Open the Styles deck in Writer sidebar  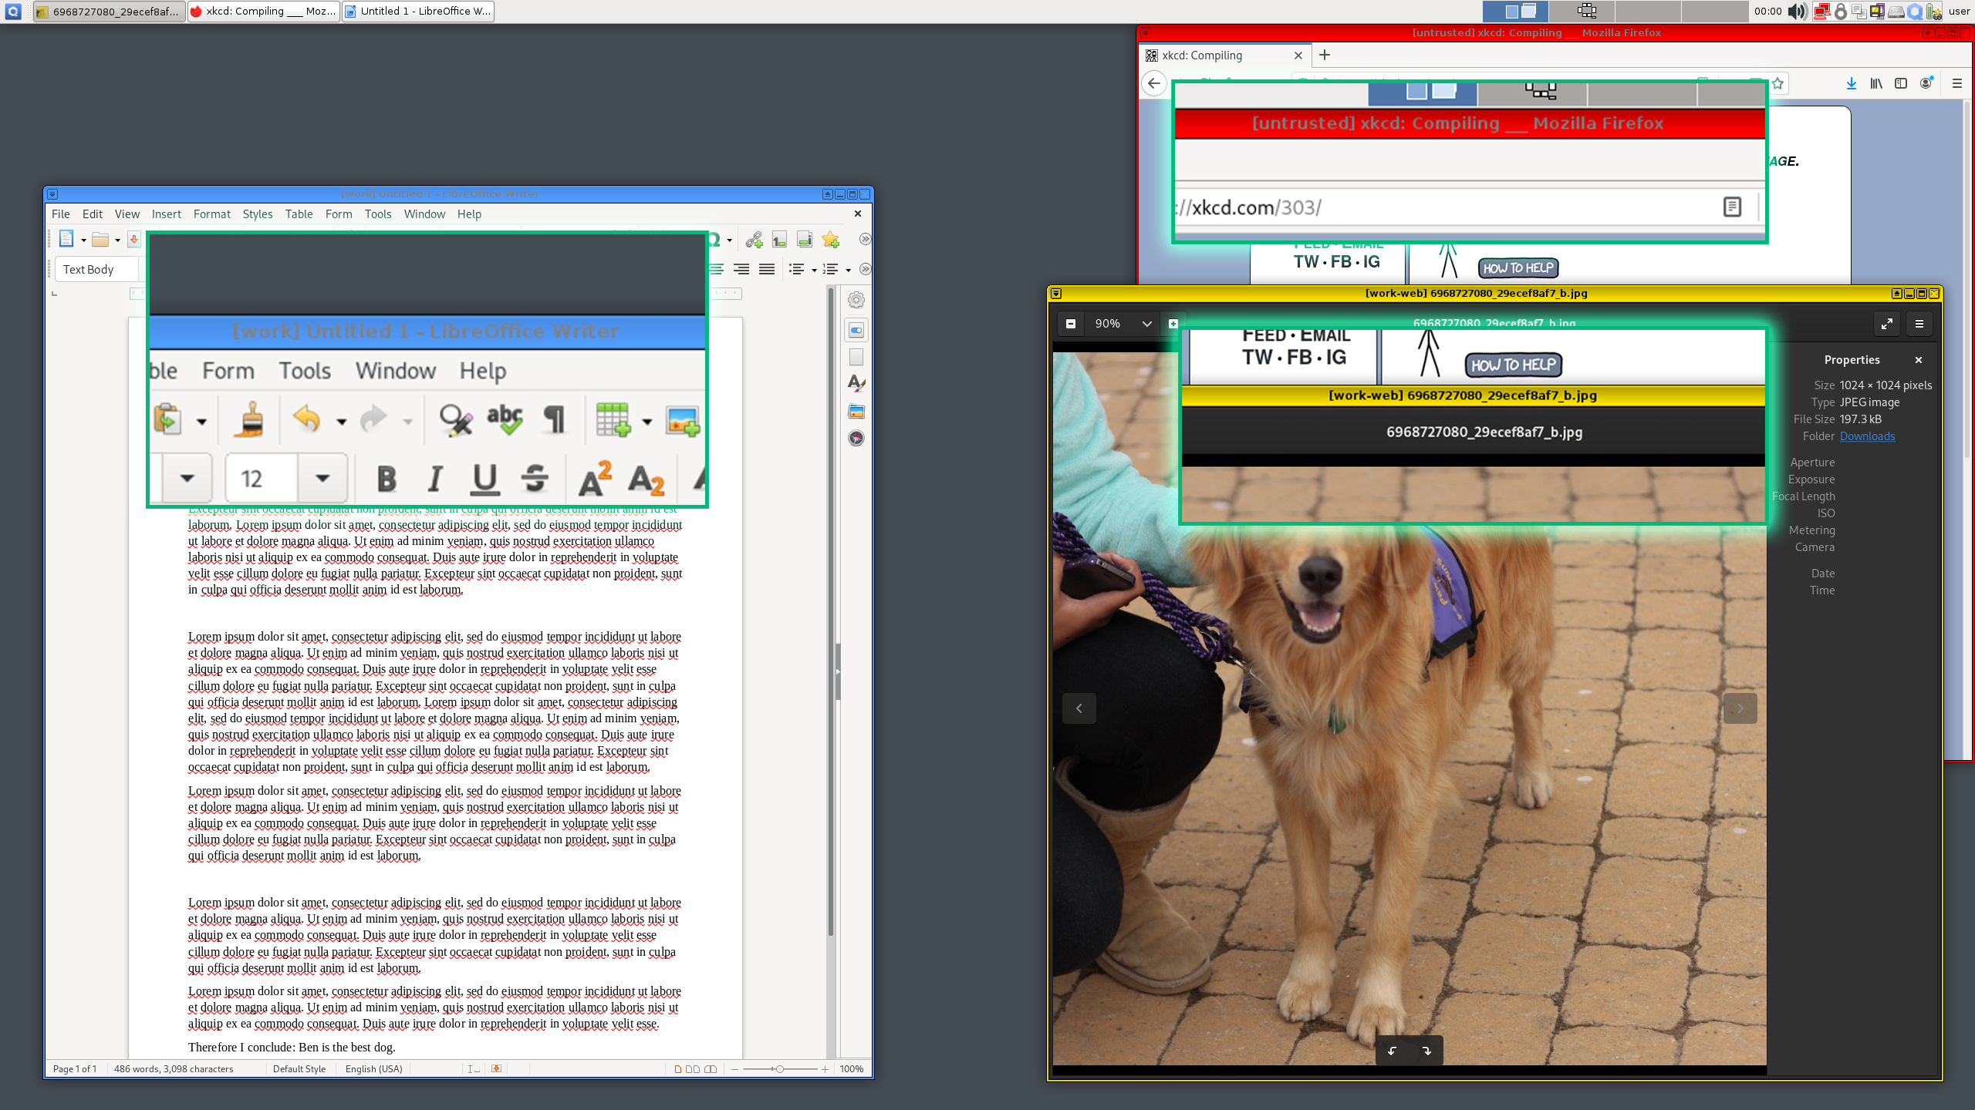(856, 383)
